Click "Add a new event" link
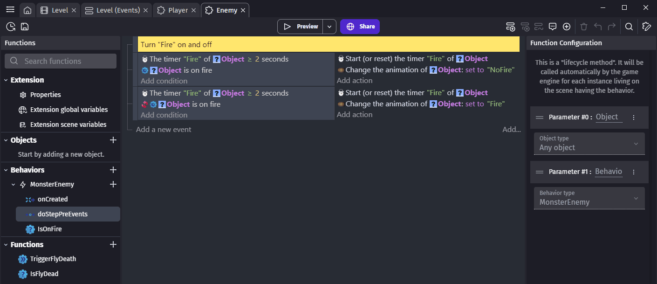The image size is (657, 284). point(163,130)
